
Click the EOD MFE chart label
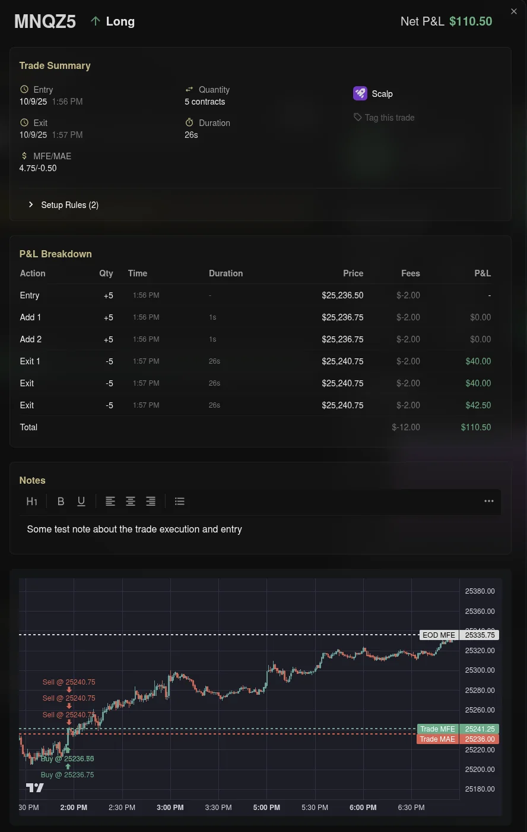(x=439, y=635)
